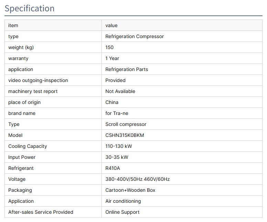Screen dimensions: 267x222
Task: Select the '1 Year' warranty value
Action: pyautogui.click(x=112, y=58)
